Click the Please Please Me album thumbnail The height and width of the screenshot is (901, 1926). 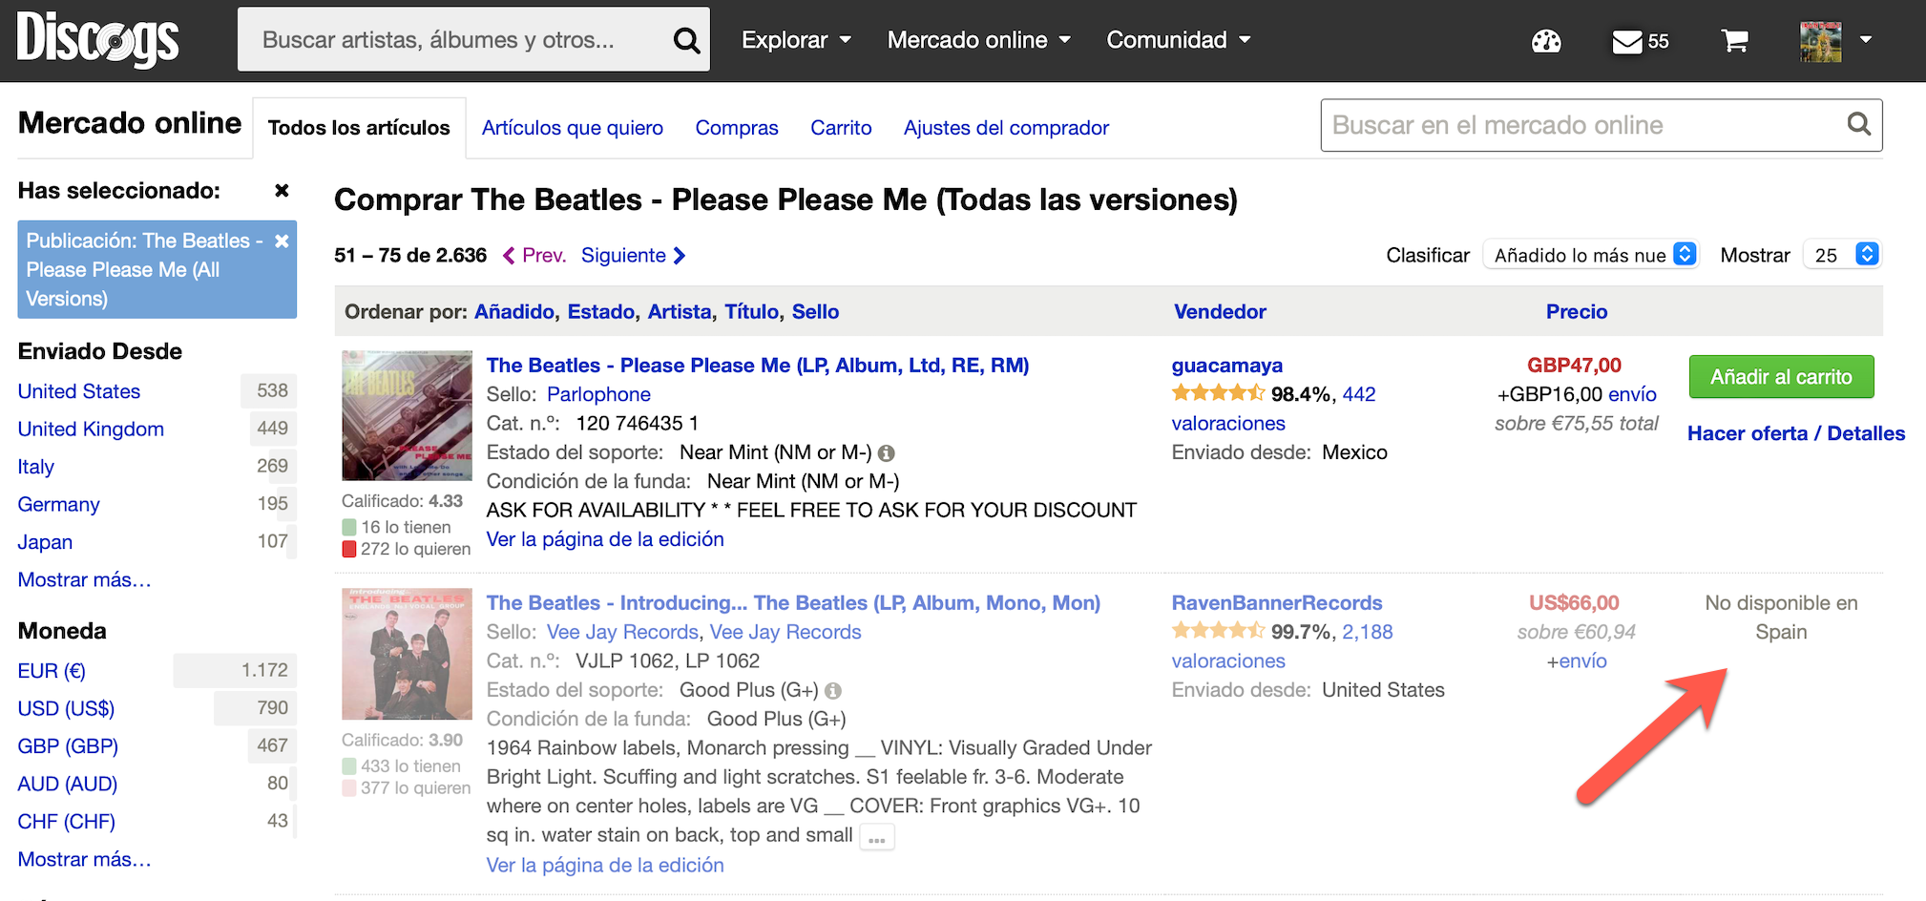[408, 415]
